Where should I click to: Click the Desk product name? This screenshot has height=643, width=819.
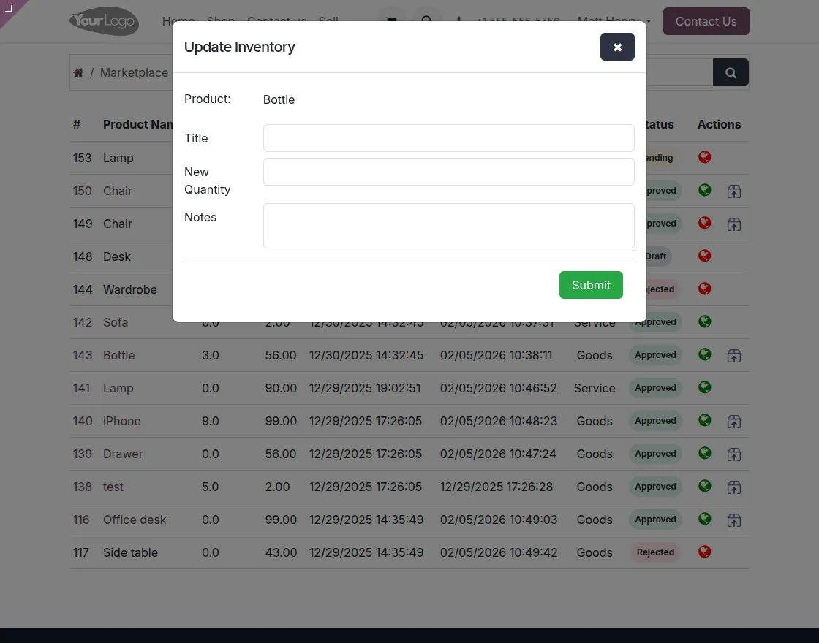click(x=116, y=256)
